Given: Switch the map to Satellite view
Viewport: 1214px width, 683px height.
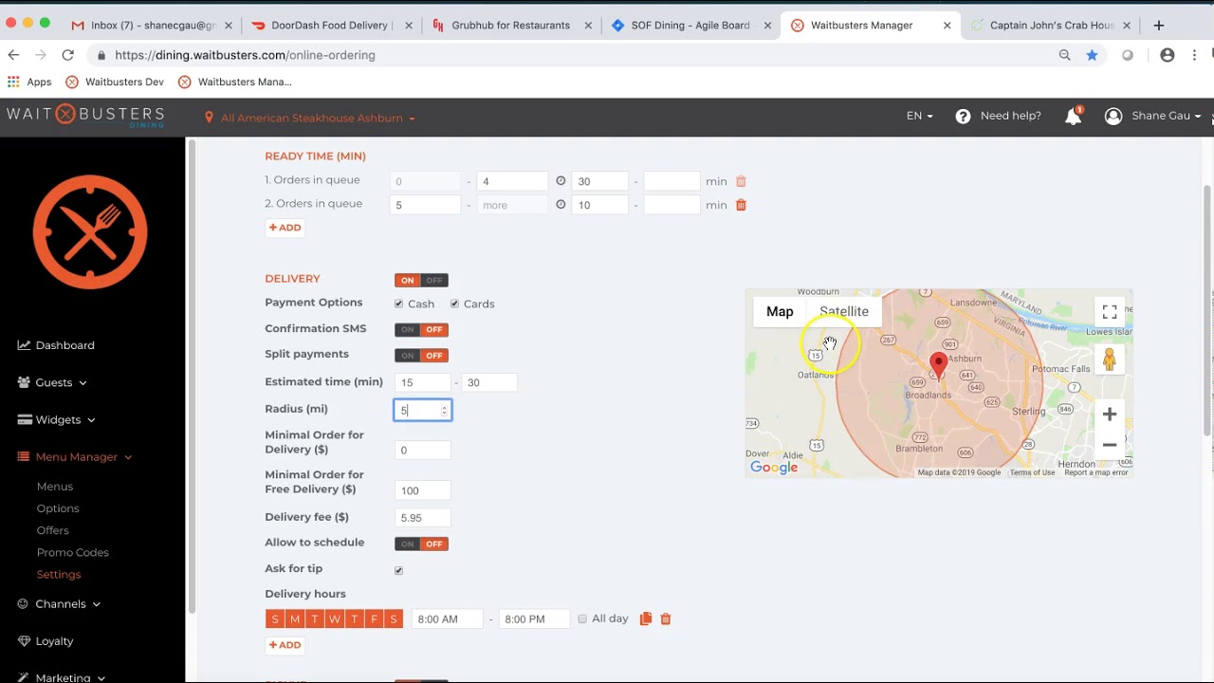Looking at the screenshot, I should pyautogui.click(x=844, y=311).
